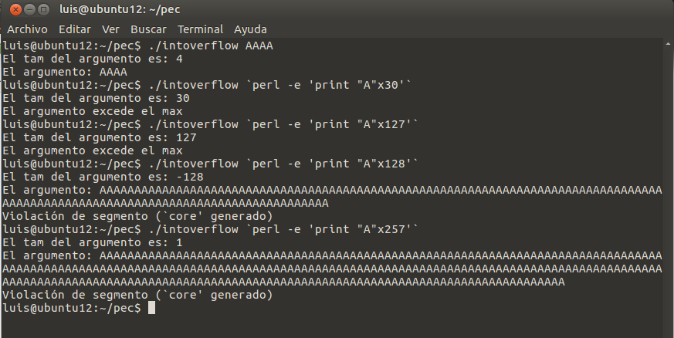The image size is (674, 338).
Task: Click the command line containing "A"x128
Action: 210,164
